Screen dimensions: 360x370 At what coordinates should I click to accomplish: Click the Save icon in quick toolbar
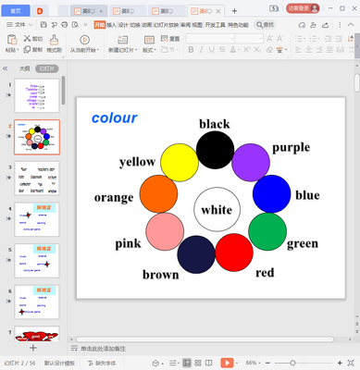pos(43,25)
